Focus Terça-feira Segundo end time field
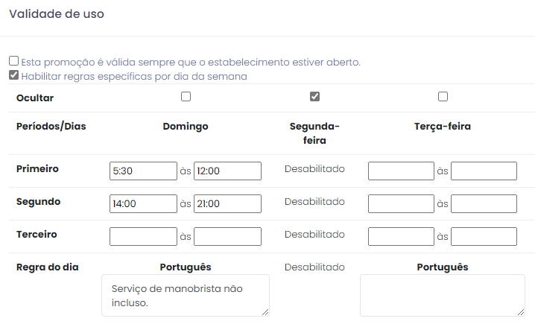 pyautogui.click(x=484, y=203)
